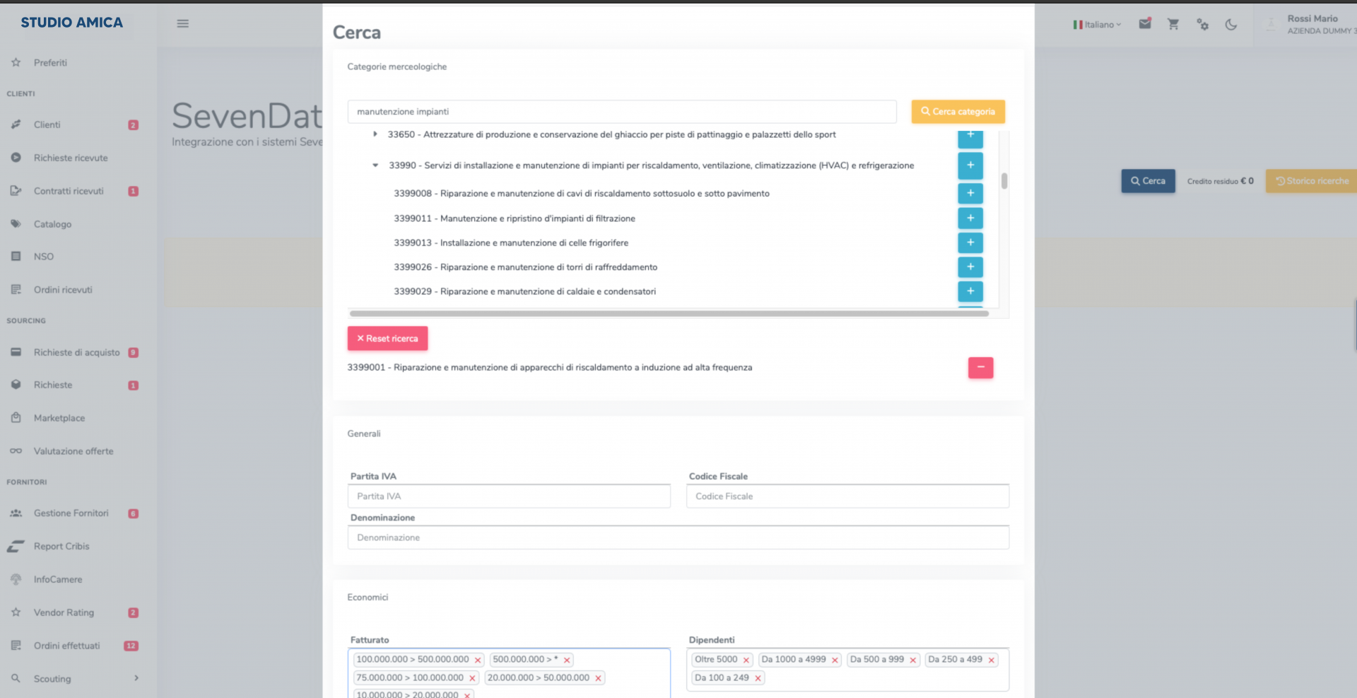1357x698 pixels.
Task: Remove Fatturato tag 100.000.000 > 500.000.000
Action: tap(478, 660)
